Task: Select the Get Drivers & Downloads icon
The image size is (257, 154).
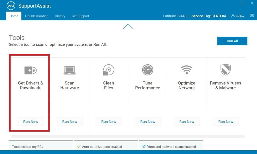Action: coord(30,70)
